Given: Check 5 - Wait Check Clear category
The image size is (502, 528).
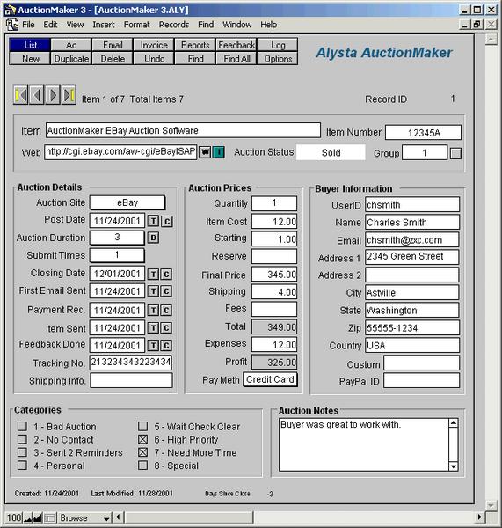Looking at the screenshot, I should [x=143, y=426].
